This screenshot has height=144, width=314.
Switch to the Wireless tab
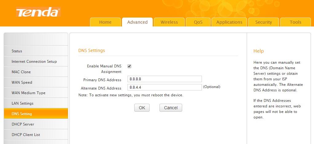[x=169, y=22]
